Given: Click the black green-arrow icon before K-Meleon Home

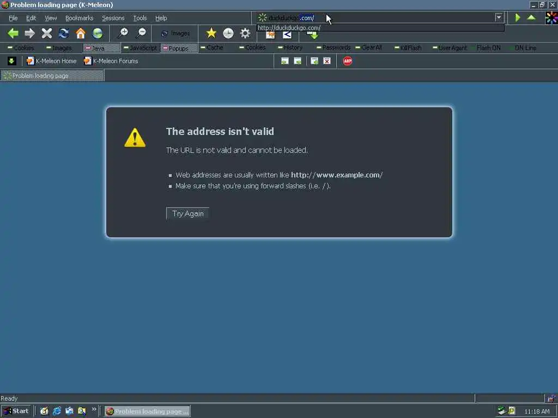Looking at the screenshot, I should pos(11,61).
